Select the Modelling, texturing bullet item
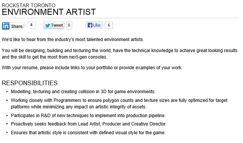This screenshot has height=143, width=243. pyautogui.click(x=83, y=92)
